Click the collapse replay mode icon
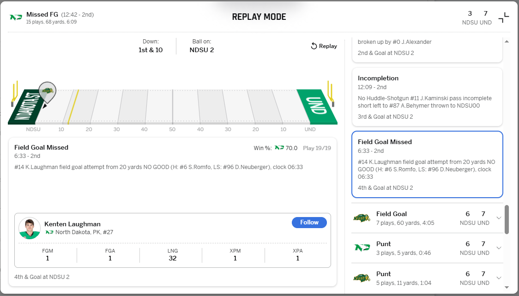The width and height of the screenshot is (519, 296). coord(503,18)
